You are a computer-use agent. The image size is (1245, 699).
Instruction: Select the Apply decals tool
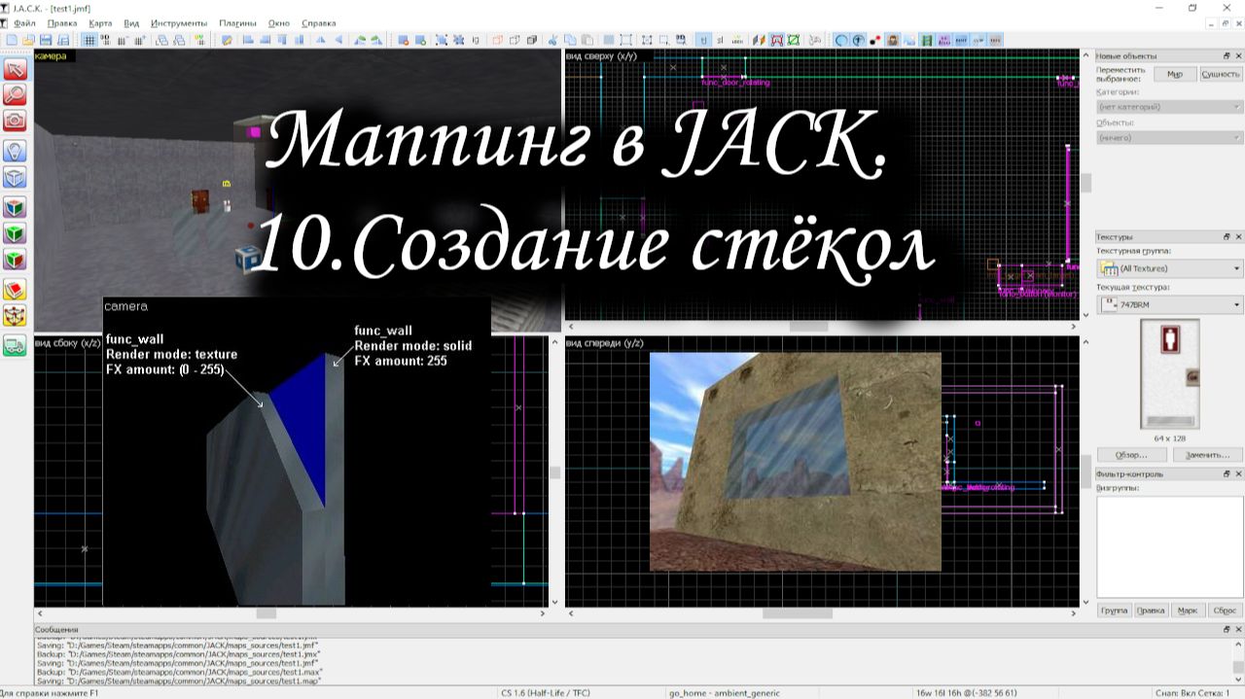[x=15, y=260]
